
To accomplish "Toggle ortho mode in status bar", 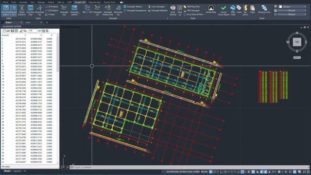I will coord(222,172).
